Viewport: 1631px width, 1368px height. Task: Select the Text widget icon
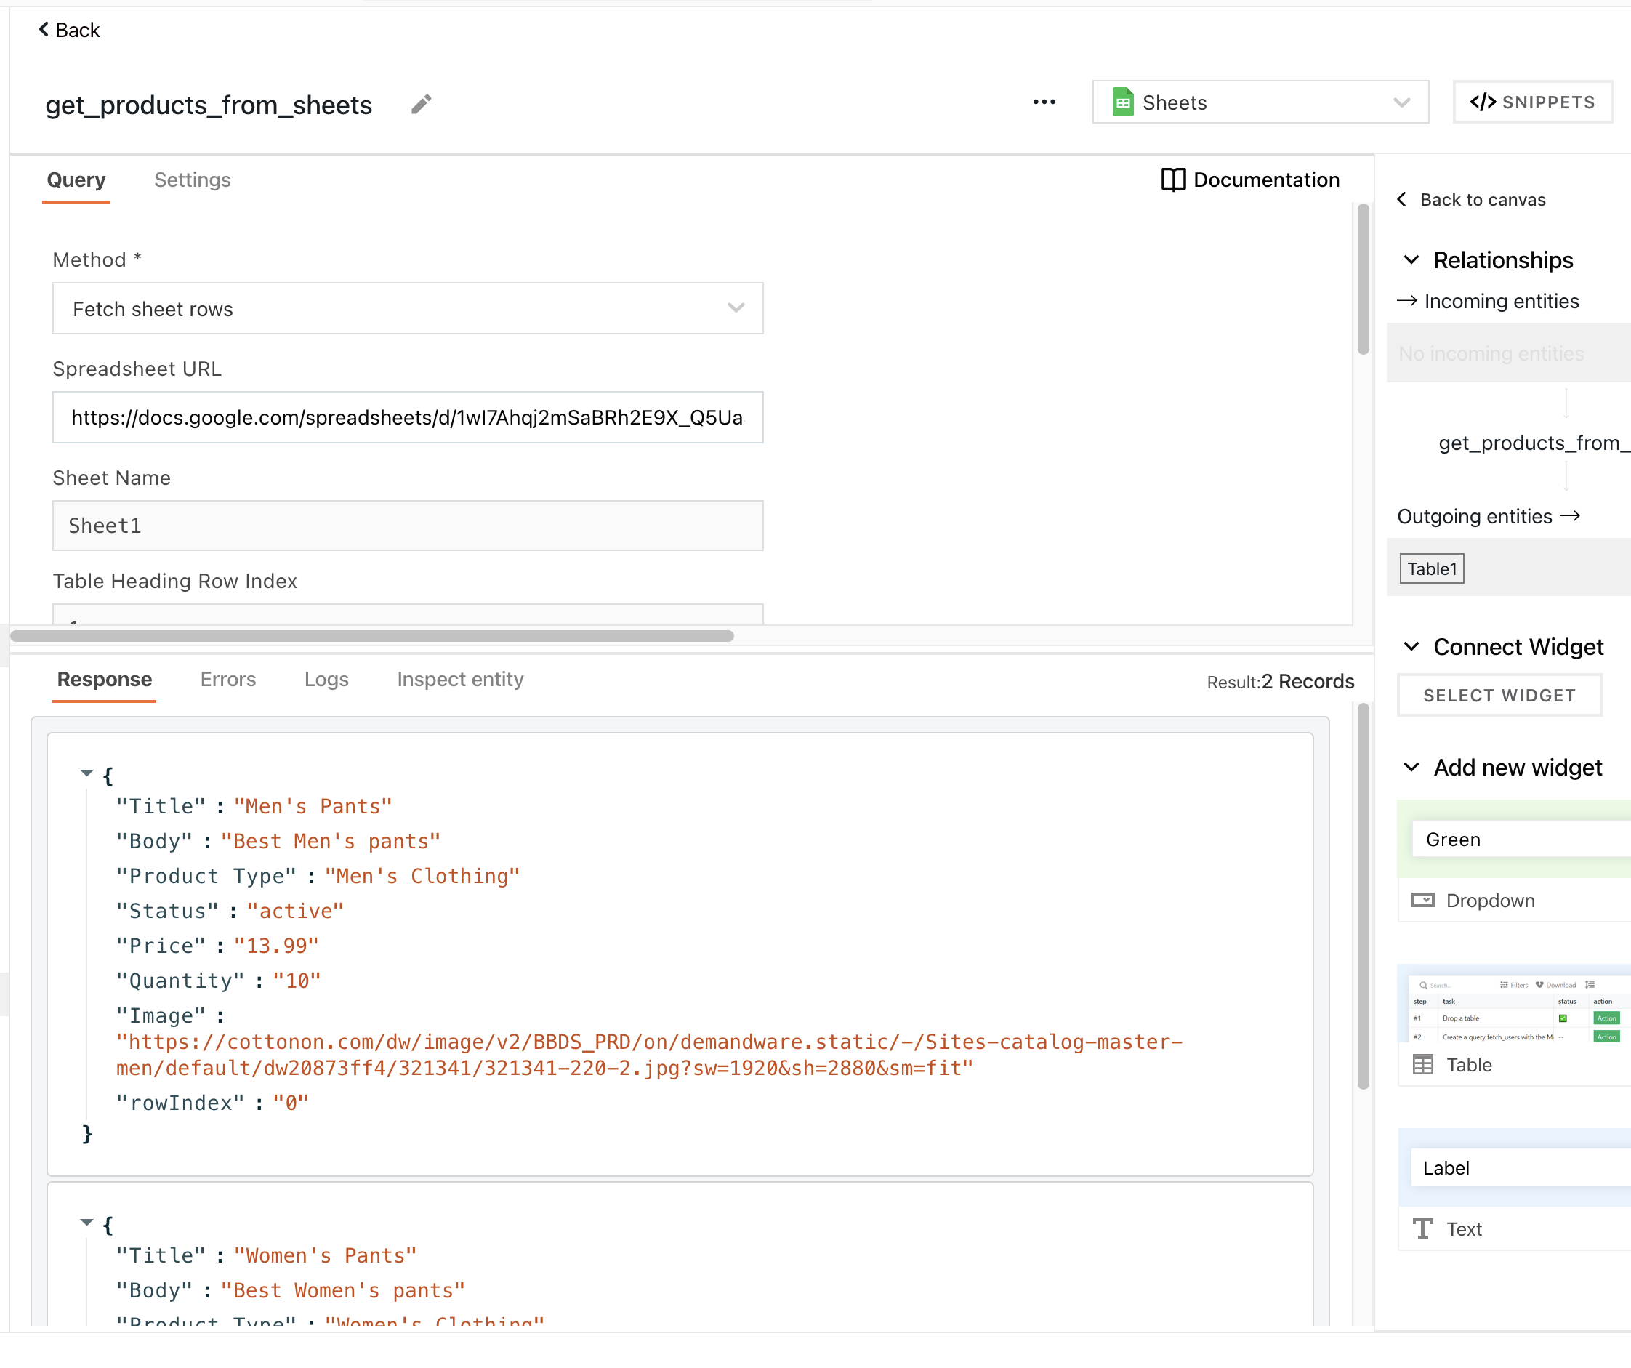(1422, 1228)
